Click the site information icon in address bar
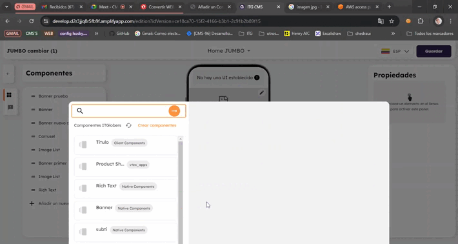This screenshot has width=458, height=244. pos(46,21)
